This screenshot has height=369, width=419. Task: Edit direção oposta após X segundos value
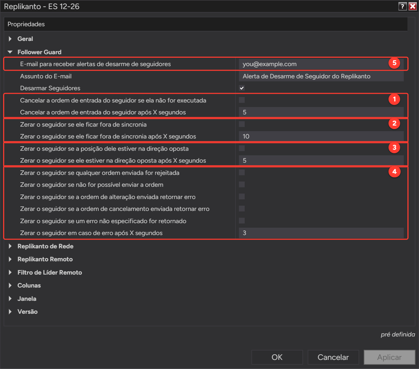pos(321,161)
